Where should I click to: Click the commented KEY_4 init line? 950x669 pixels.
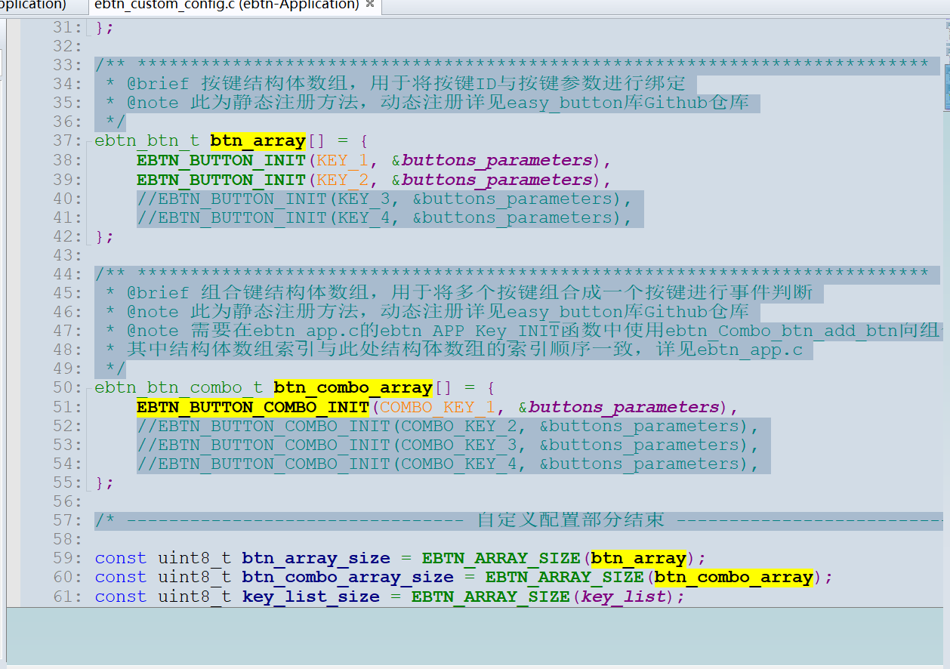[384, 217]
